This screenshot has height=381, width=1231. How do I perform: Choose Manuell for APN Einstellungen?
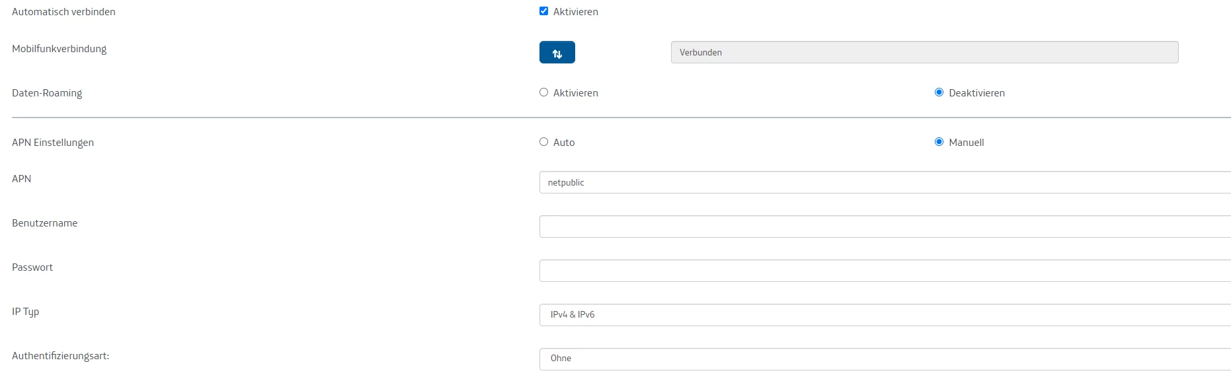point(939,142)
